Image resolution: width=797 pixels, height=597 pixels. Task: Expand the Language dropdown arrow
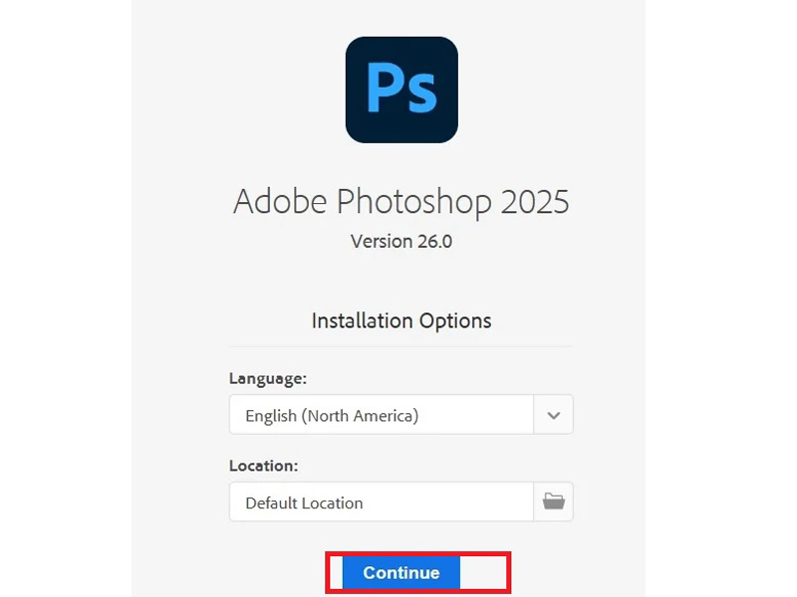pos(554,415)
